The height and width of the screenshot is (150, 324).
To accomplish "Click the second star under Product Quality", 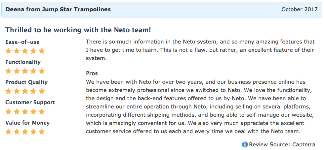I will point(17,91).
